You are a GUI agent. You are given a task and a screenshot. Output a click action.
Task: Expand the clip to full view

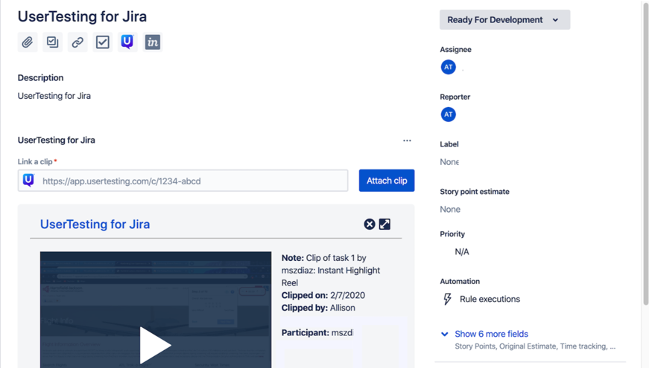[384, 225]
